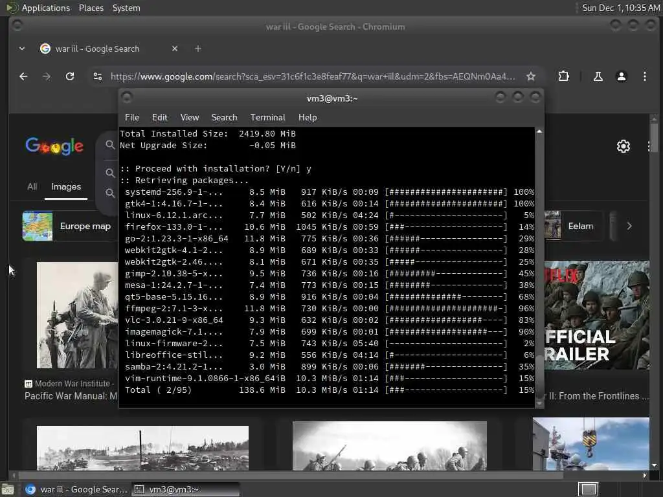663x497 pixels.
Task: Click ffmpeg download progress bar
Action: pos(445,309)
